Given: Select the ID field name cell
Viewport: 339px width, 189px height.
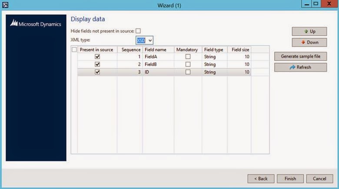Looking at the screenshot, I should tap(158, 72).
